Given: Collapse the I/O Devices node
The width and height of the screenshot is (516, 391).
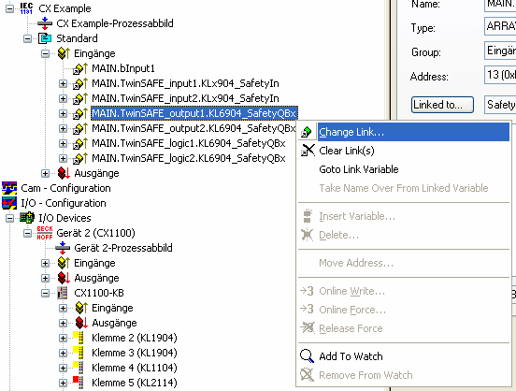Looking at the screenshot, I should click(10, 218).
